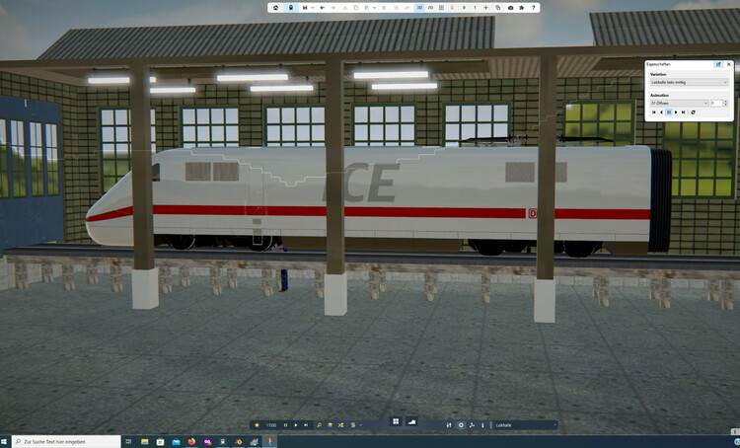Fast-forward simulation in bottom bar
Screen dimensions: 740x448
click(306, 425)
